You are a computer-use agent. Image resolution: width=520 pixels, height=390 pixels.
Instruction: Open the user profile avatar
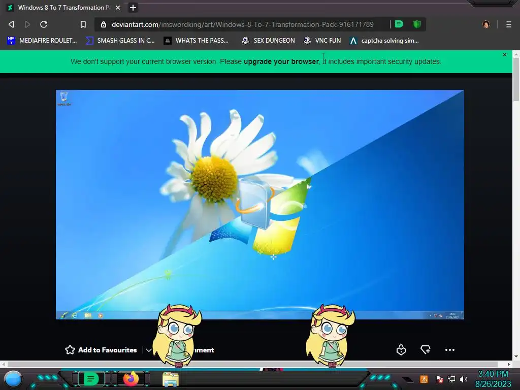click(x=486, y=24)
